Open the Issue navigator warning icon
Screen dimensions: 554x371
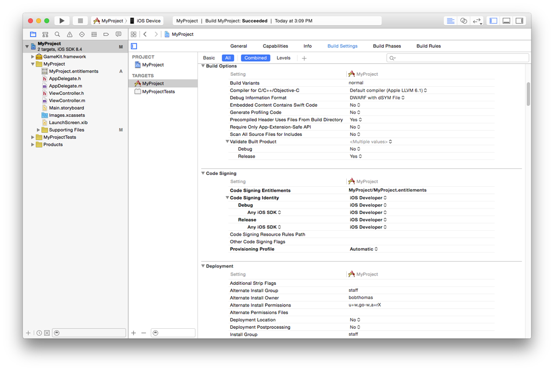click(69, 34)
